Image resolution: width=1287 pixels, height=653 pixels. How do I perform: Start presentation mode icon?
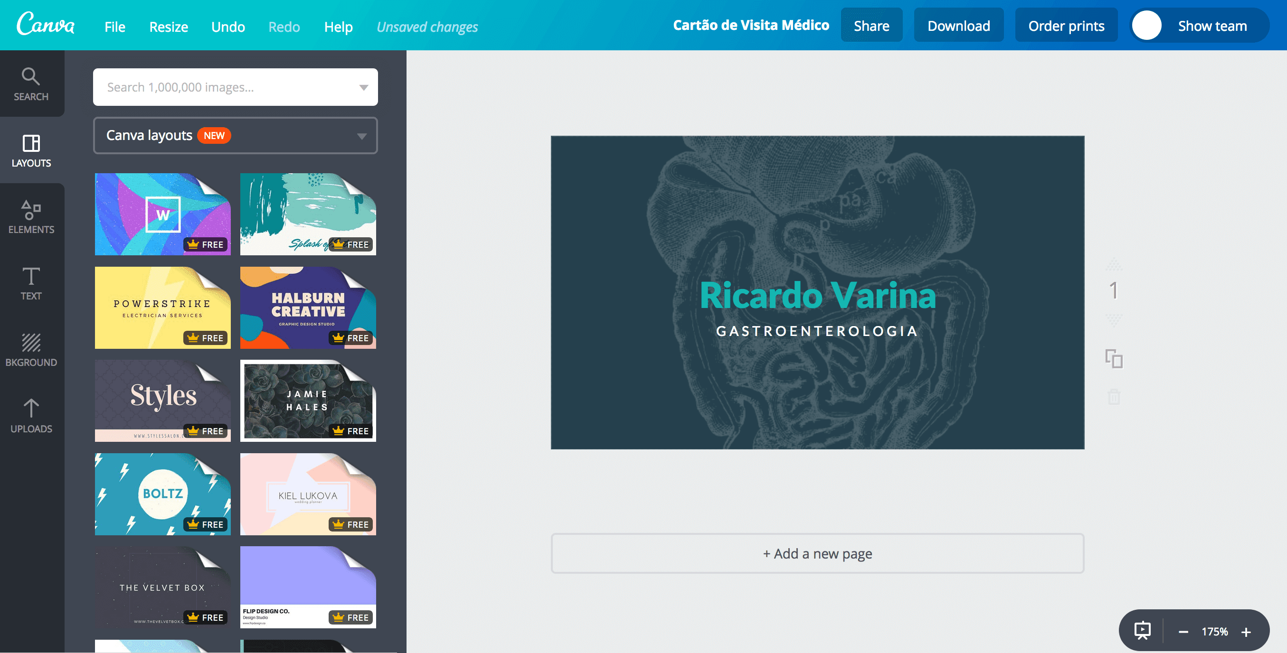tap(1142, 631)
